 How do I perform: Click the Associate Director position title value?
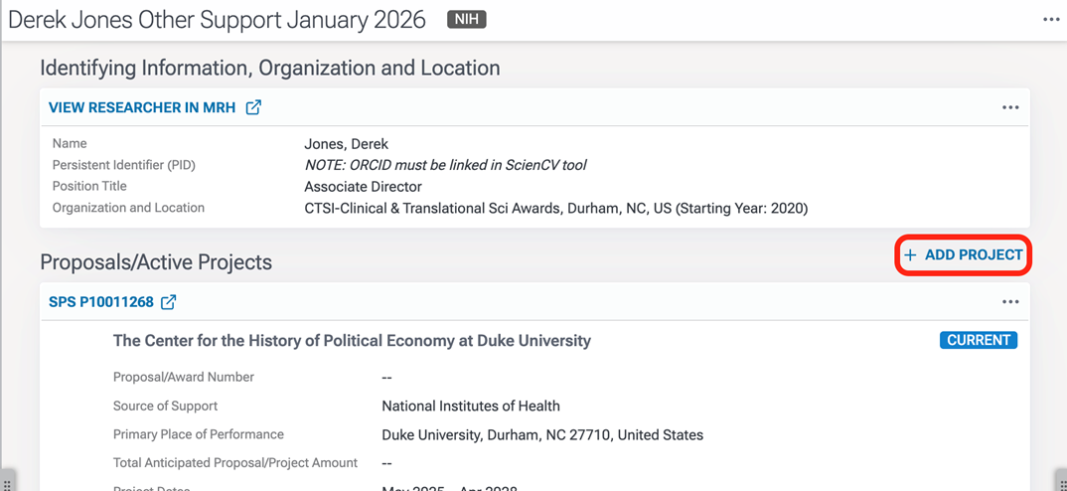pyautogui.click(x=363, y=187)
